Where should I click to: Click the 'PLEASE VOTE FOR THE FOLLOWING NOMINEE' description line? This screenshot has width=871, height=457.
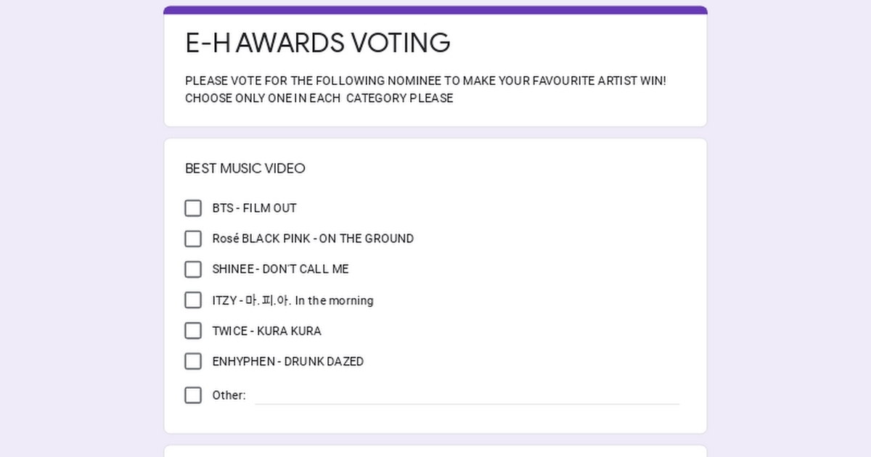[x=425, y=81]
